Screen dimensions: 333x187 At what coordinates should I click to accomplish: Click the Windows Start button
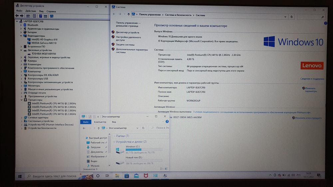pyautogui.click(x=20, y=176)
